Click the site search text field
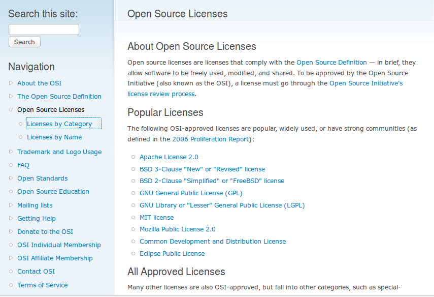Image resolution: width=434 pixels, height=297 pixels. pos(44,29)
